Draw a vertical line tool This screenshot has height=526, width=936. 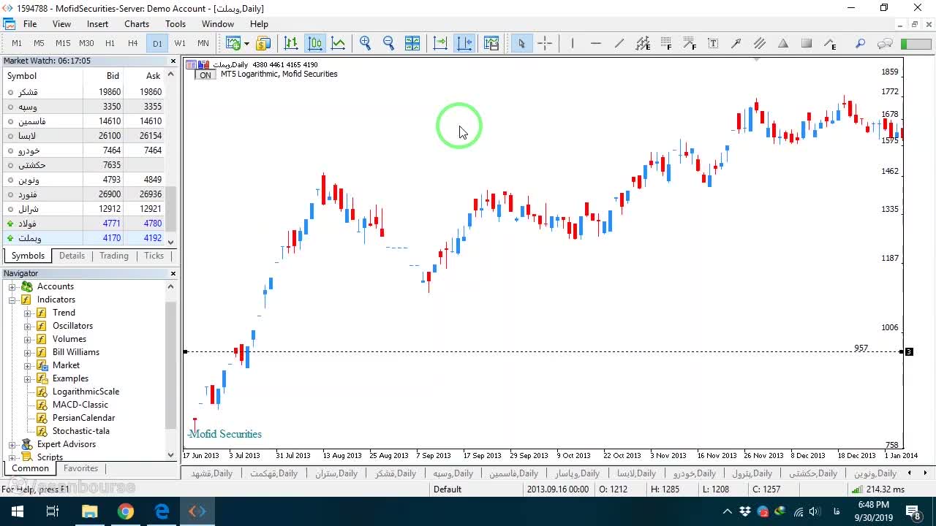[x=573, y=43]
